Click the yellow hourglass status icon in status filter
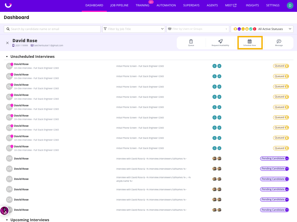Screen dimensions: 297x222 [235, 29]
